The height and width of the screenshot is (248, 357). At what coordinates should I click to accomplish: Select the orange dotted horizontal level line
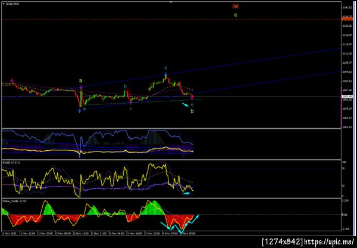tap(171, 20)
